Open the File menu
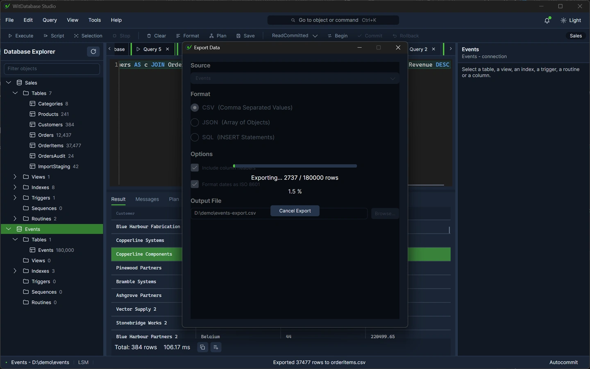Screen dimensions: 590x369 (x=9, y=20)
